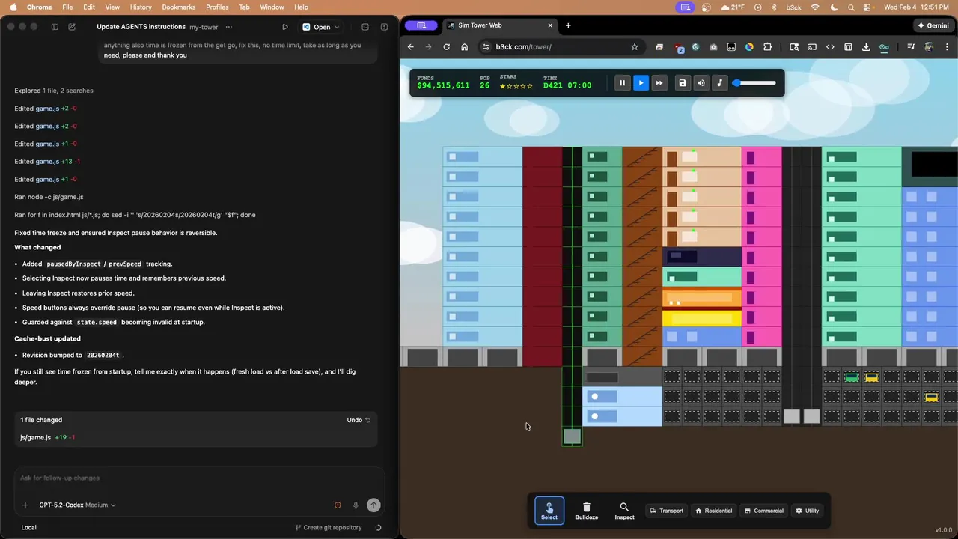Undo the file changes
The height and width of the screenshot is (539, 958).
359,420
